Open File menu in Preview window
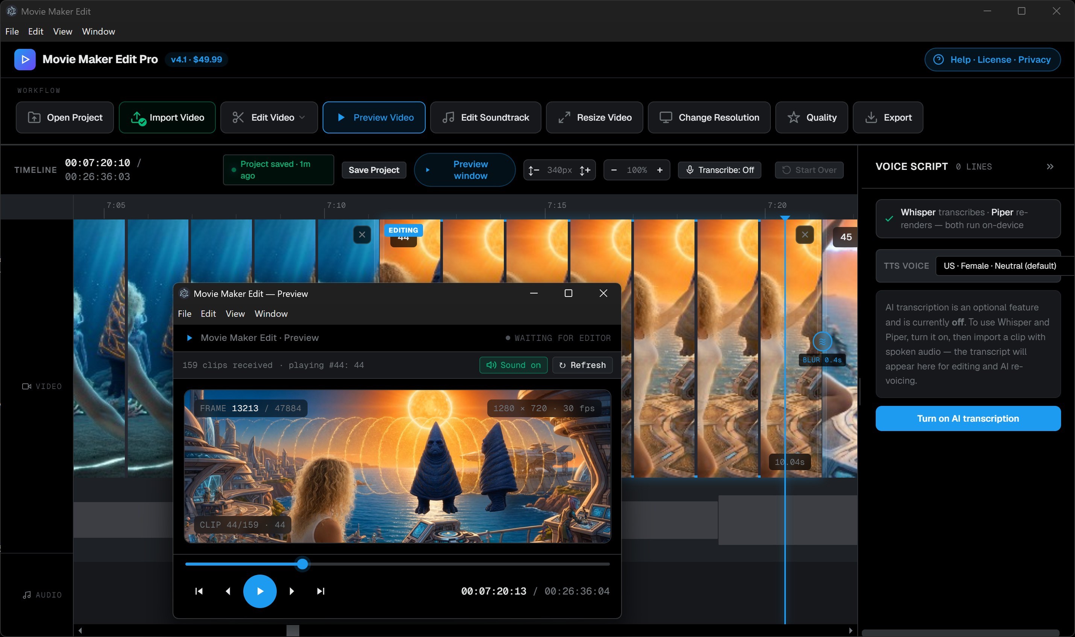Screen dimensions: 1075x637 [x=185, y=314]
